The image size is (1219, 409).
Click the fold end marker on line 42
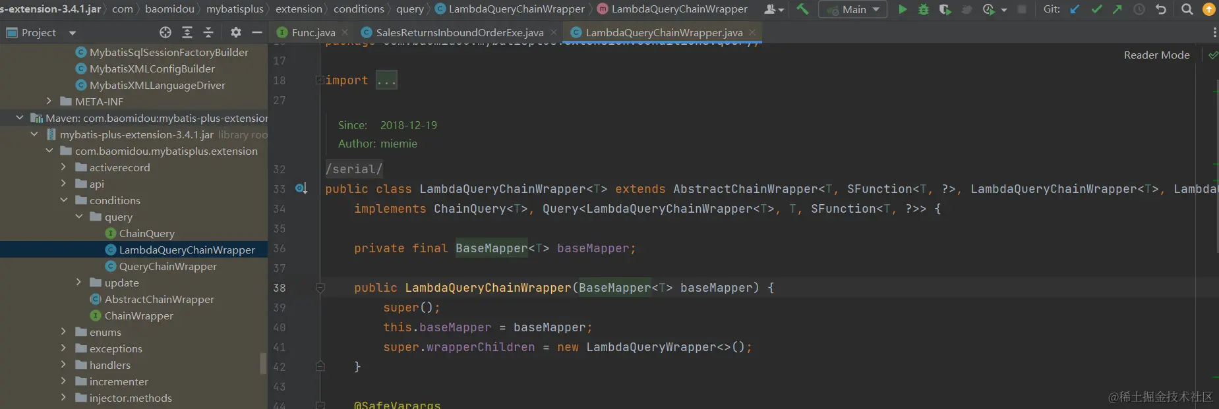point(320,366)
